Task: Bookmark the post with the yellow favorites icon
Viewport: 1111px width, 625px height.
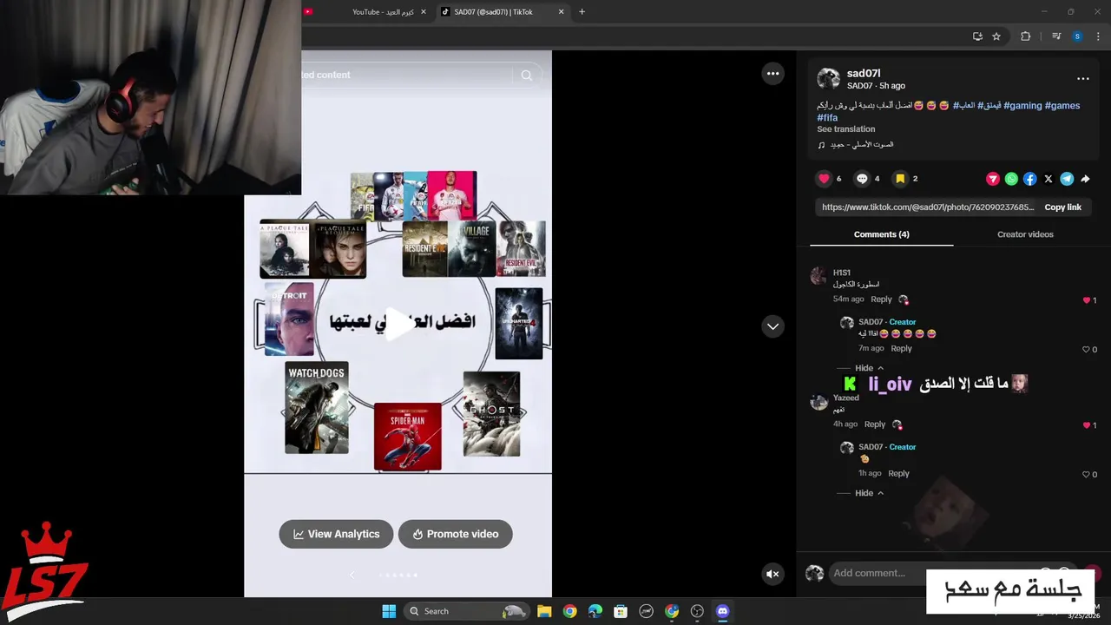Action: tap(900, 179)
